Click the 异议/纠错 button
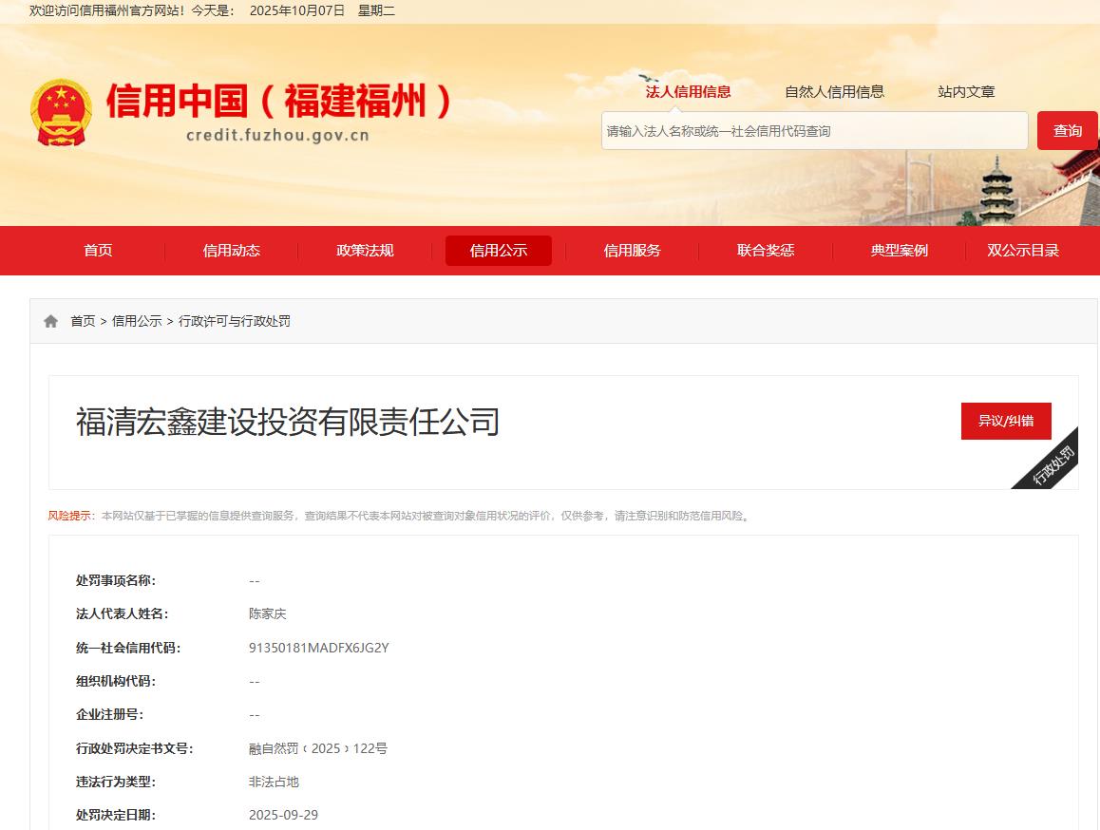This screenshot has width=1100, height=830. pyautogui.click(x=1006, y=421)
